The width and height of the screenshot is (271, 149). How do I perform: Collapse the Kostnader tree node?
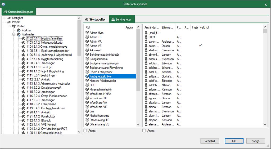[x=14, y=34]
